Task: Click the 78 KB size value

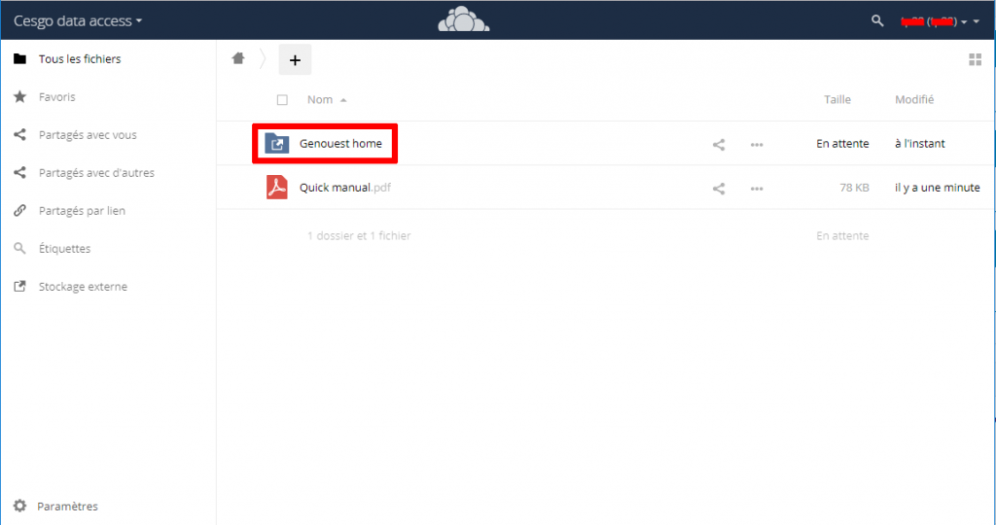Action: pyautogui.click(x=854, y=188)
